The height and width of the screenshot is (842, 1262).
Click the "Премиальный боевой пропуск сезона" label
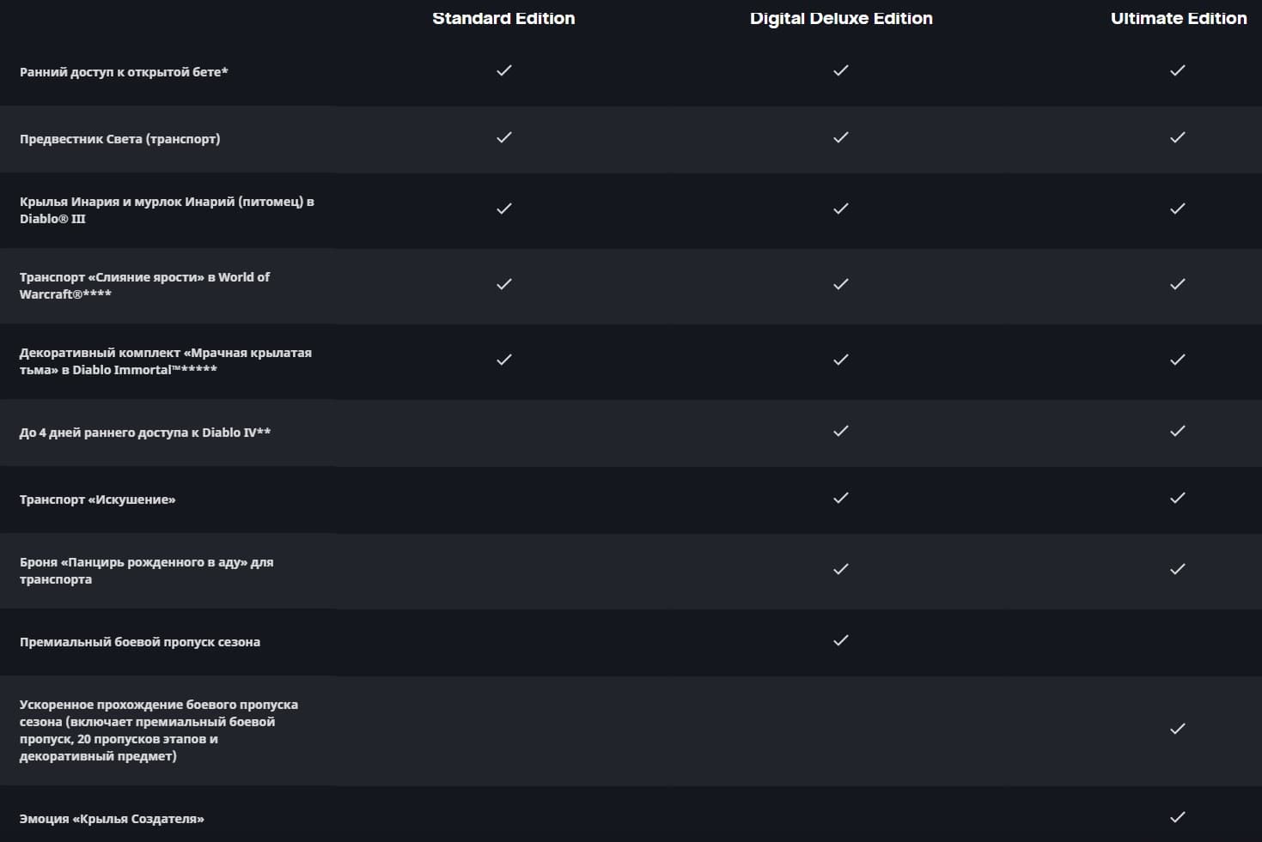point(139,642)
